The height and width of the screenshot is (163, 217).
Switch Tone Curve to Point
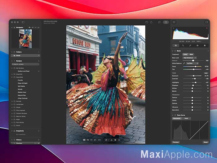click(186, 118)
